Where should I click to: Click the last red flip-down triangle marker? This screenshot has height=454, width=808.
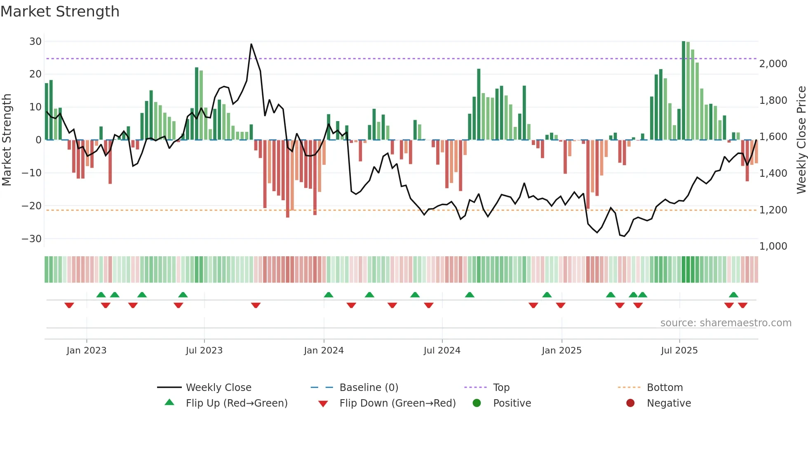tap(743, 305)
